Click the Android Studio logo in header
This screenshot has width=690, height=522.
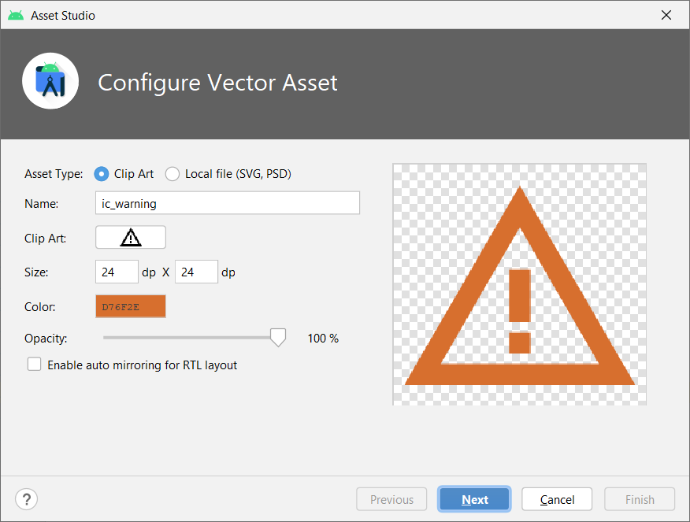pos(50,81)
